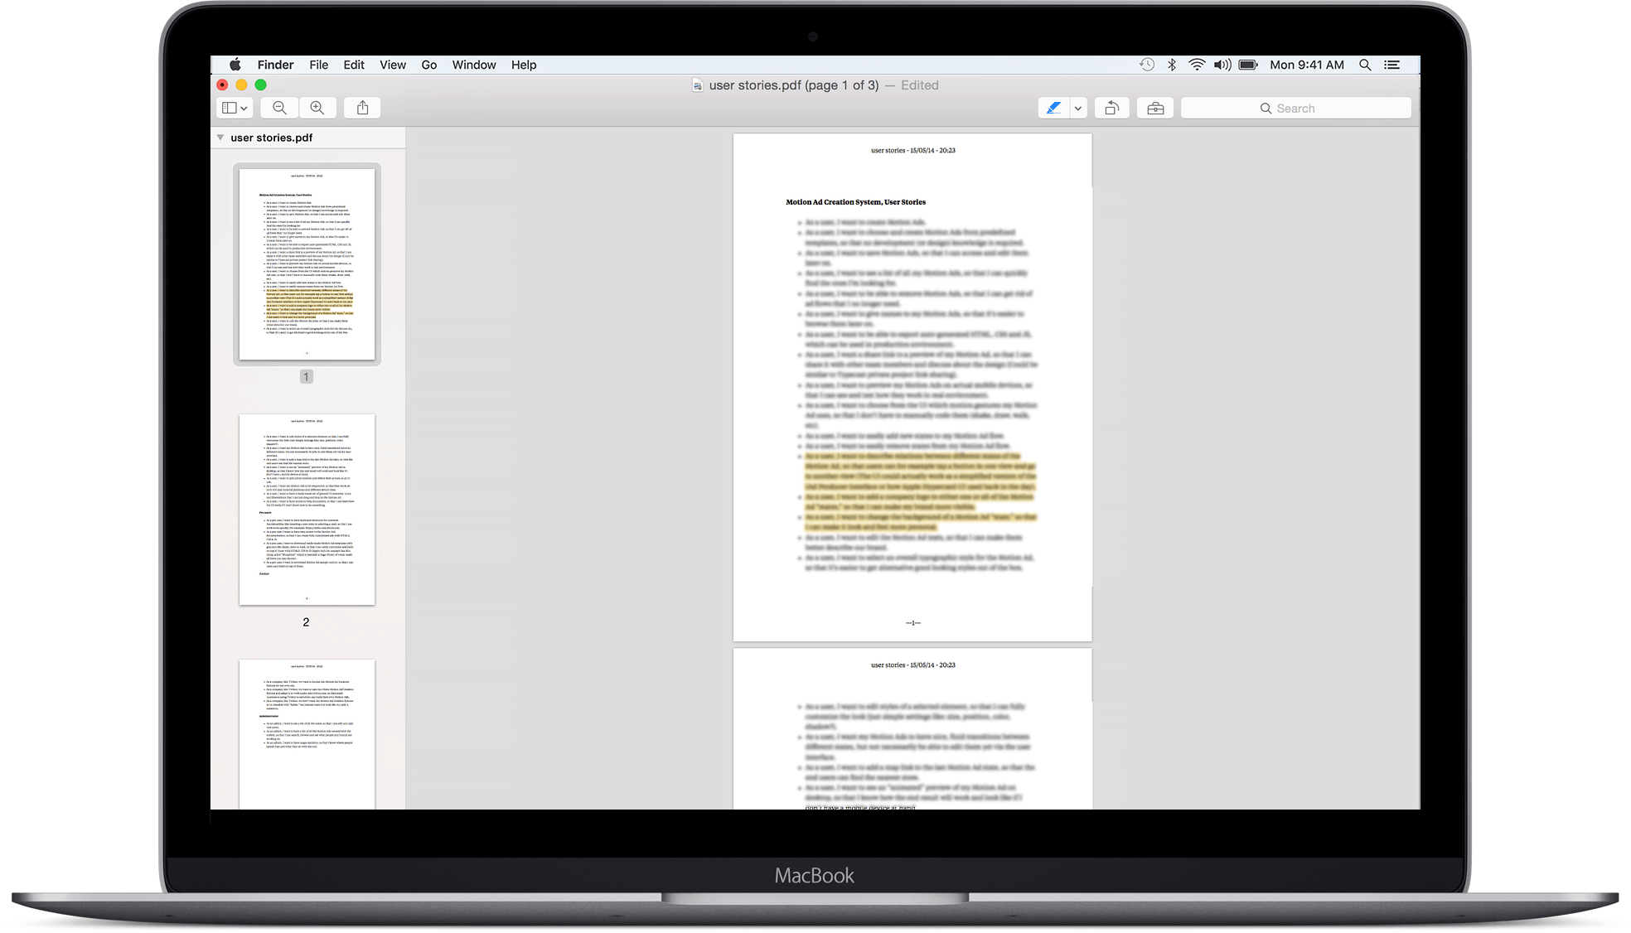Rotate the page with the rotate button
Screen dimensions: 1631x933
(1111, 108)
